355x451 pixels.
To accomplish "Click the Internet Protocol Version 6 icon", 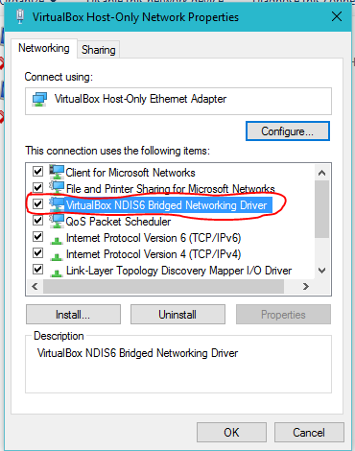I will pyautogui.click(x=57, y=240).
